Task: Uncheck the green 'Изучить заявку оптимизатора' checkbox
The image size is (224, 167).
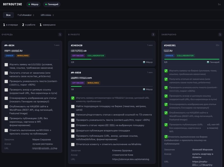Action: click(73, 98)
